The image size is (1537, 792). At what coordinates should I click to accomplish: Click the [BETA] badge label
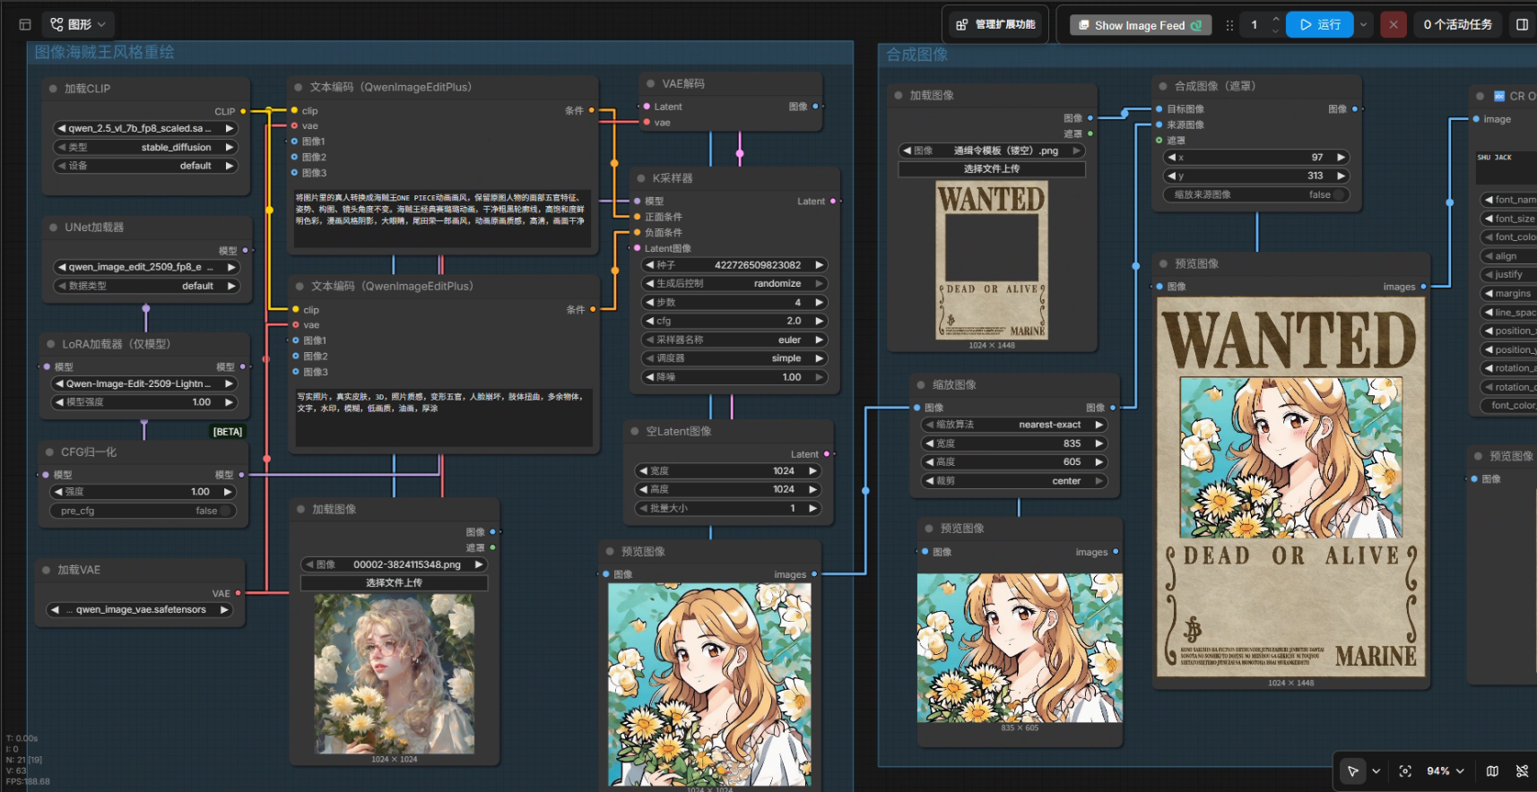pyautogui.click(x=228, y=432)
